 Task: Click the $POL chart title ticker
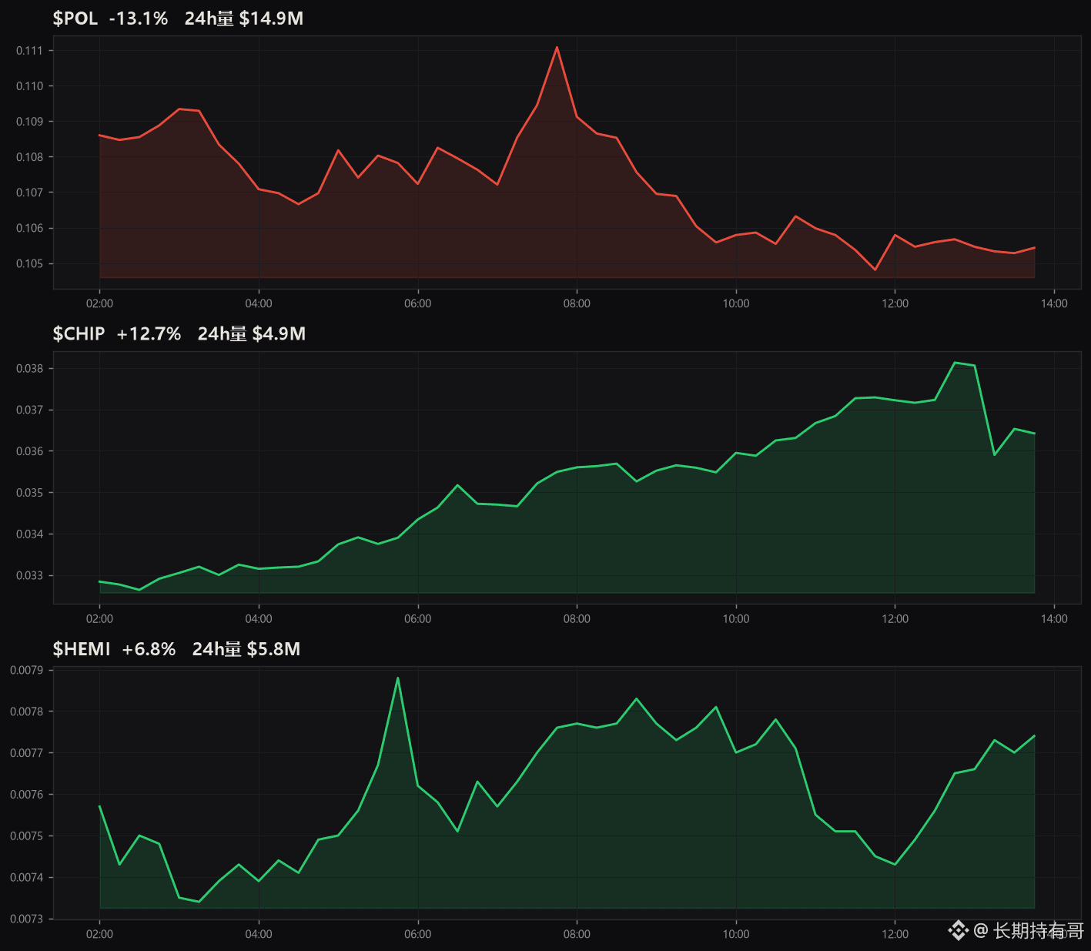point(75,18)
